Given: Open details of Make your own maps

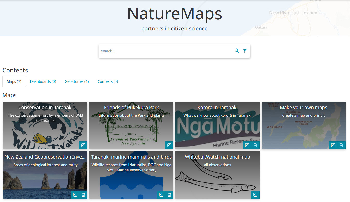Looking at the screenshot, I should pos(341,145).
